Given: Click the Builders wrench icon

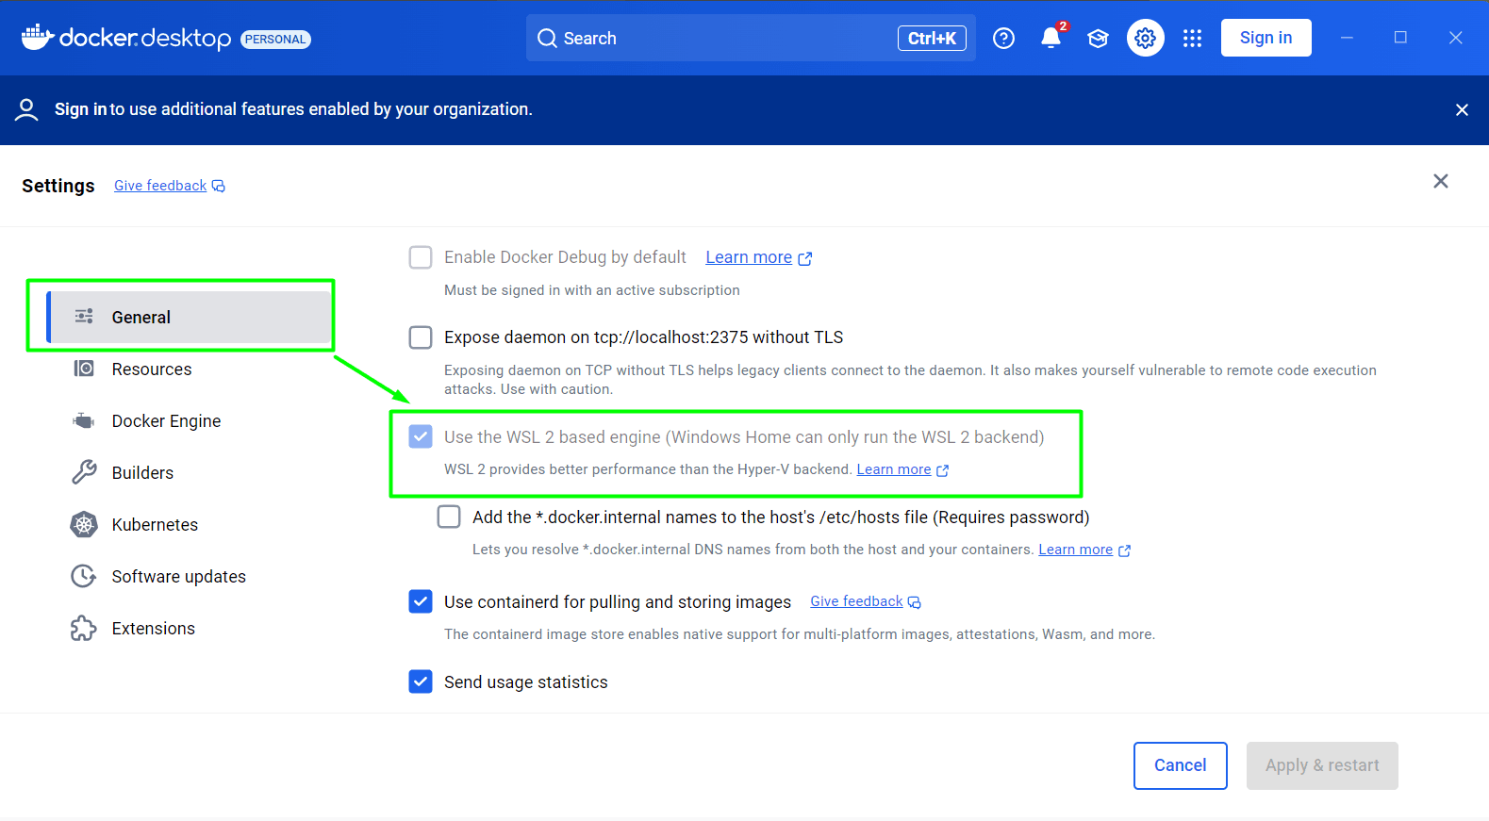Looking at the screenshot, I should pyautogui.click(x=84, y=472).
